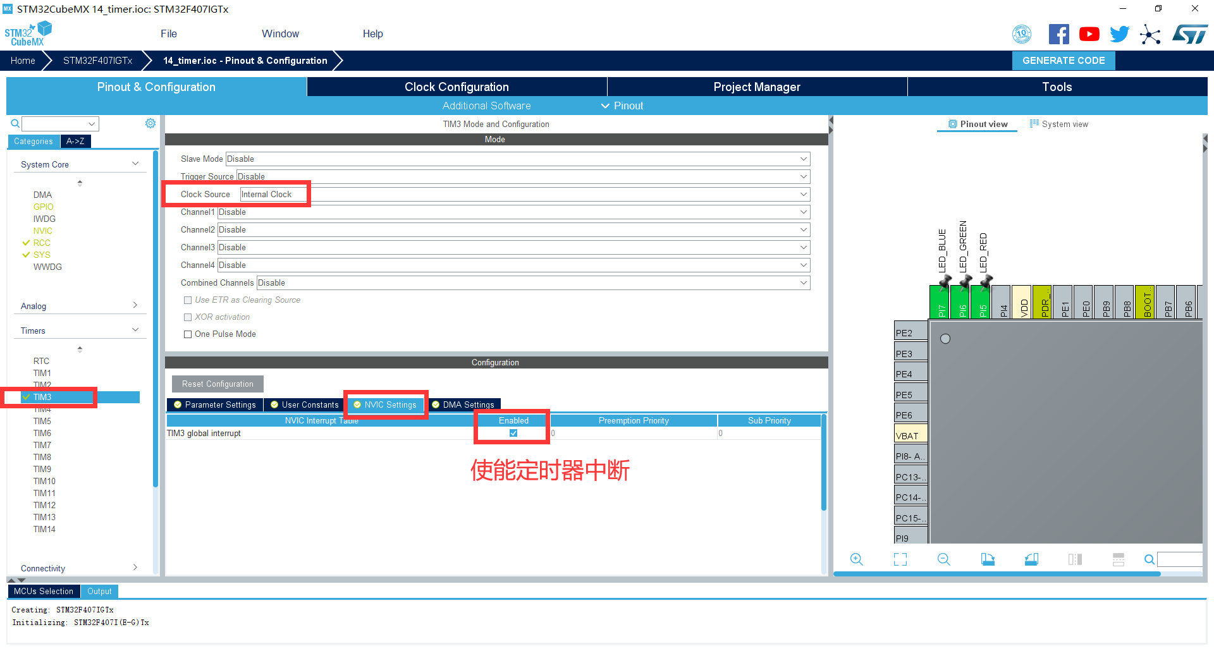
Task: Click the gear settings icon in sidebar
Action: point(150,124)
